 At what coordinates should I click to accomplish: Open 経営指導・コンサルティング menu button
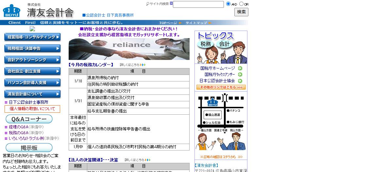click(32, 37)
